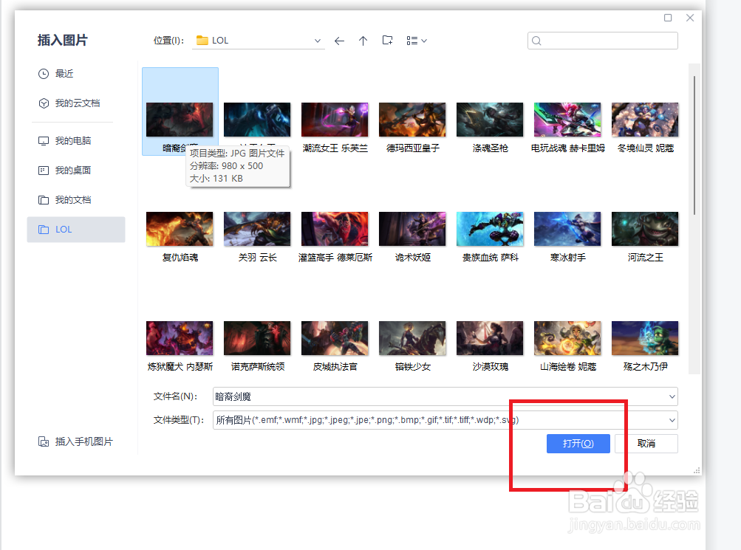Expand the filename dropdown arrow
The image size is (741, 550).
[x=672, y=396]
